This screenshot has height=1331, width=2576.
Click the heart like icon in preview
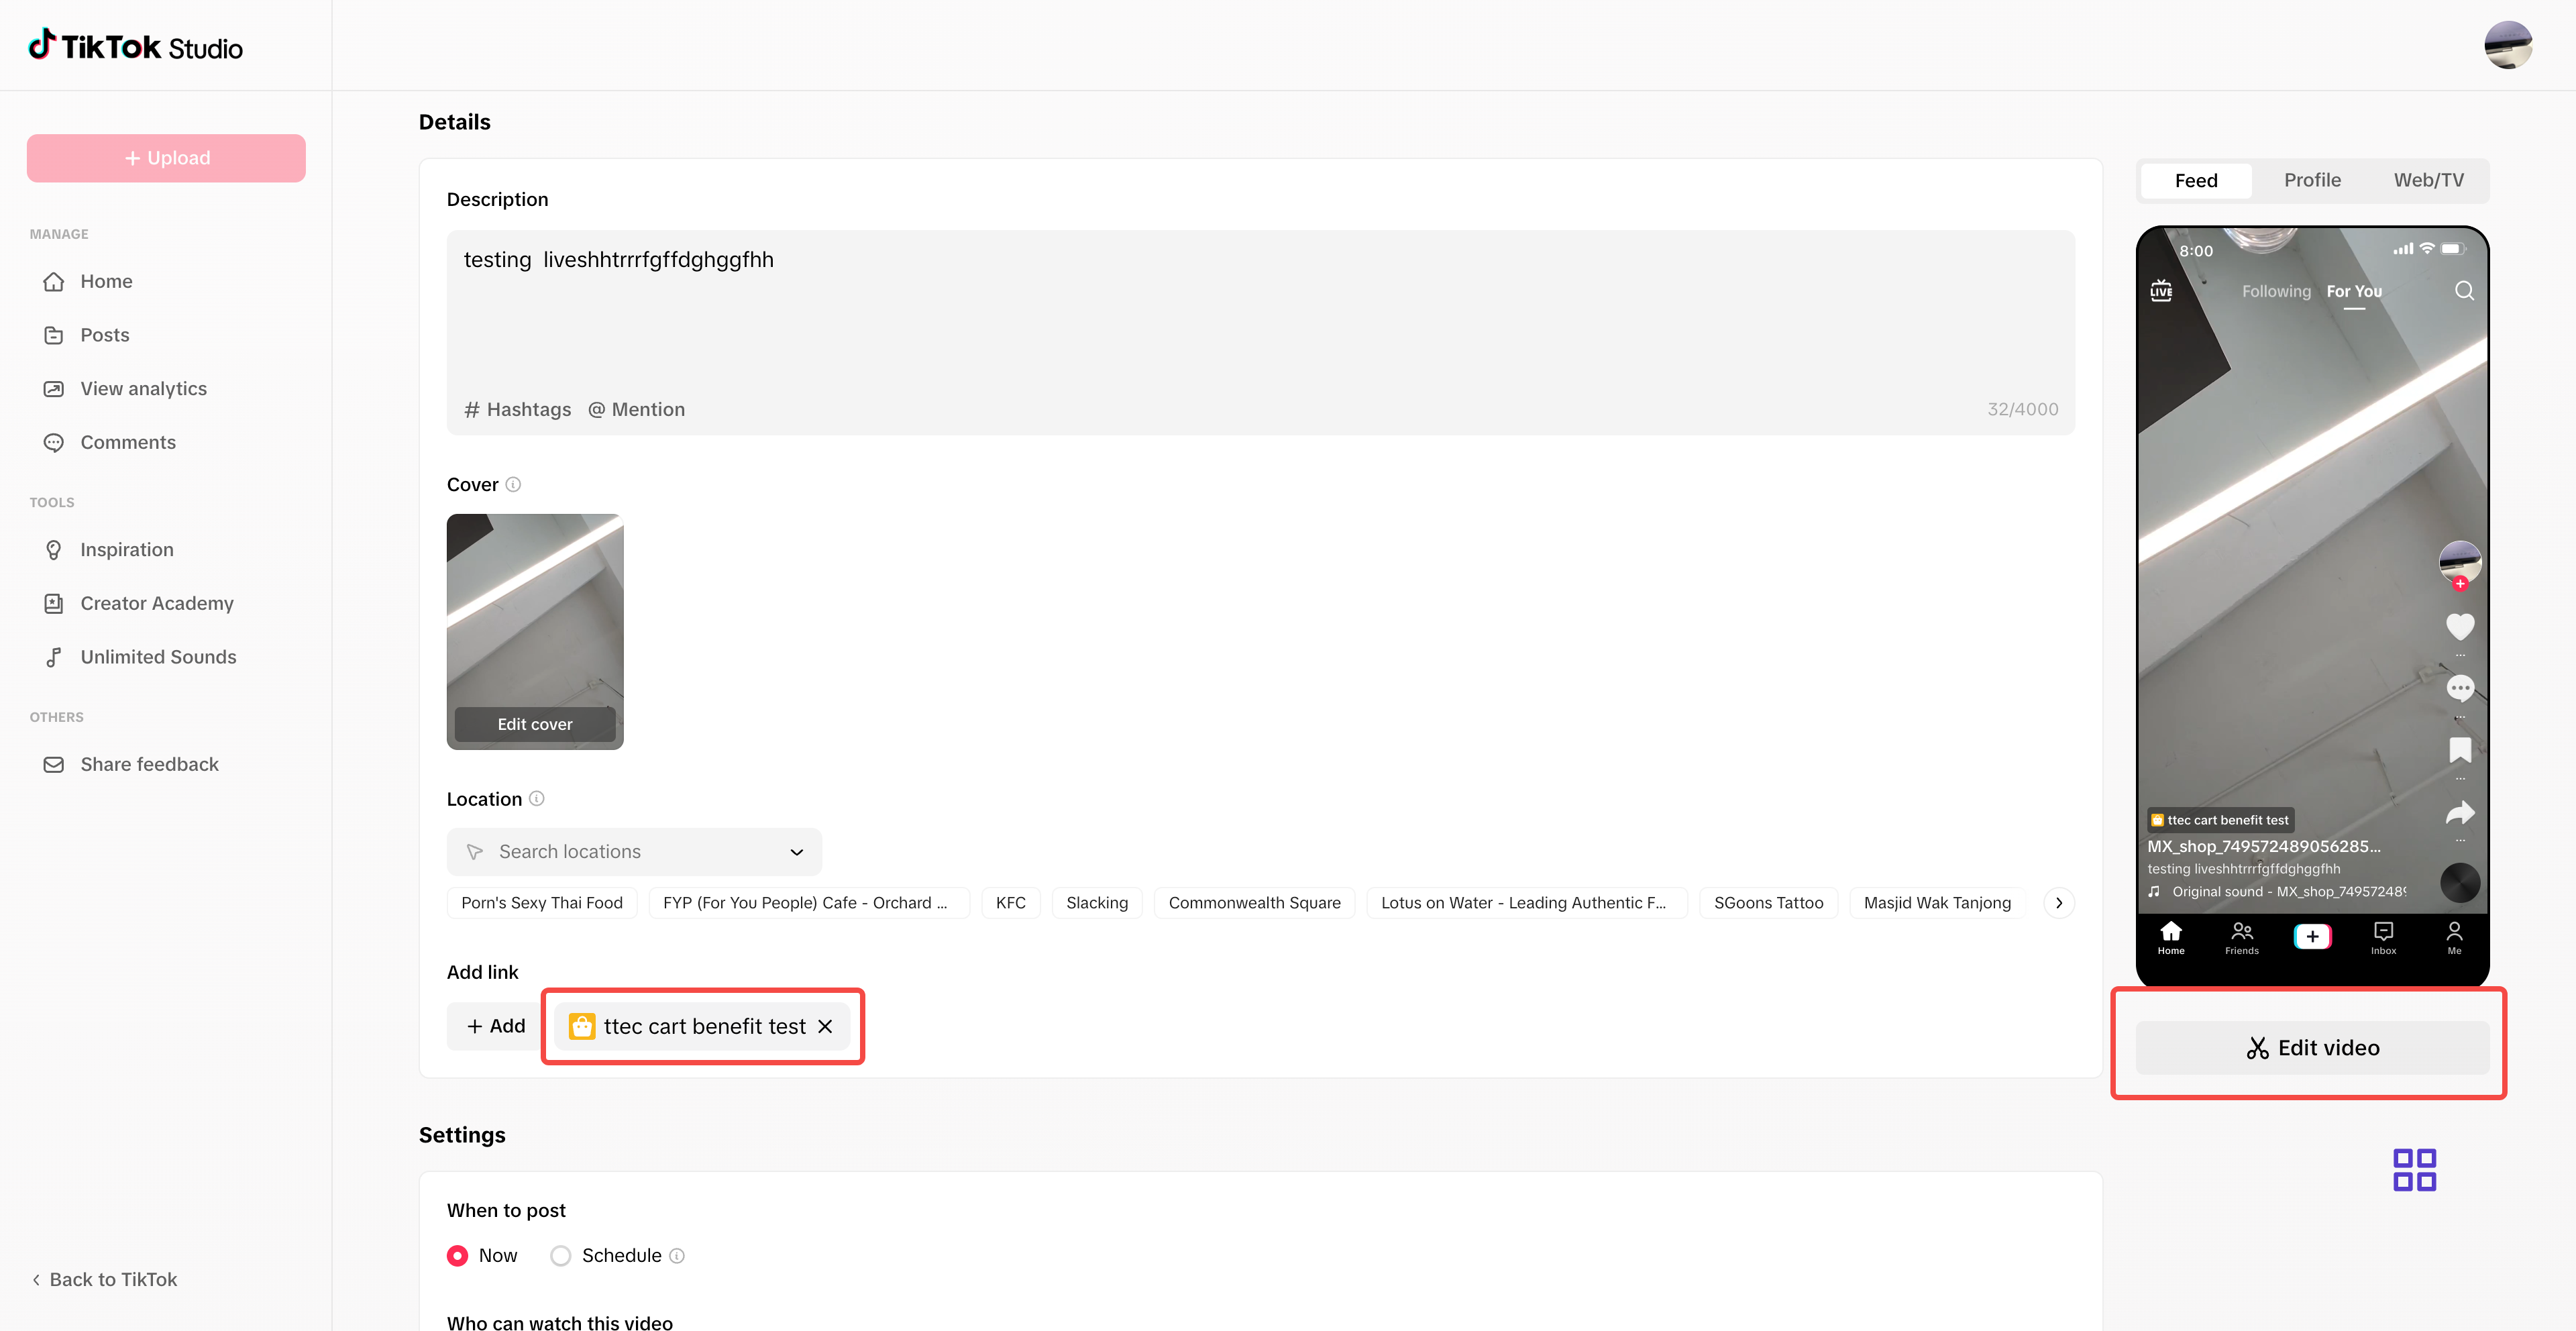[x=2460, y=626]
